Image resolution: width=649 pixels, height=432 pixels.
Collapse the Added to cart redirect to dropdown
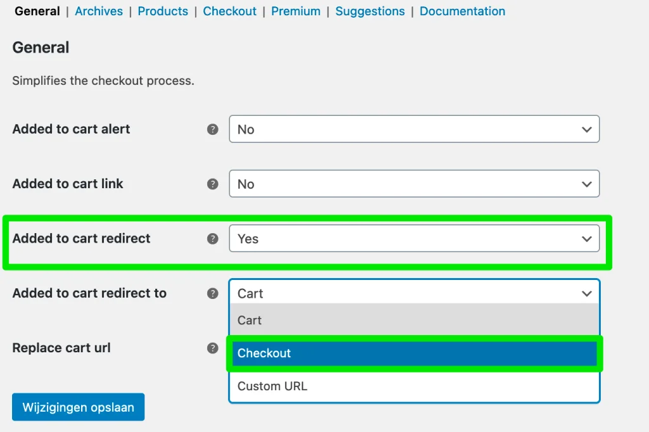(x=414, y=293)
